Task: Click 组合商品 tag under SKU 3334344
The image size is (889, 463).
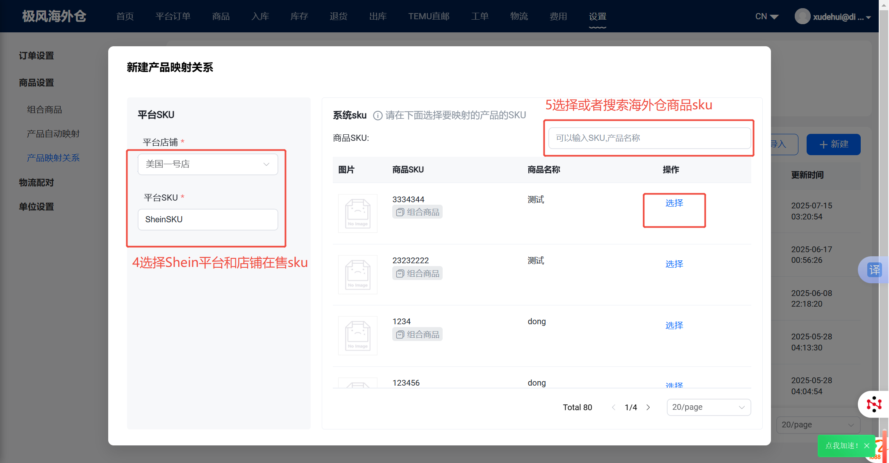Action: coord(417,212)
